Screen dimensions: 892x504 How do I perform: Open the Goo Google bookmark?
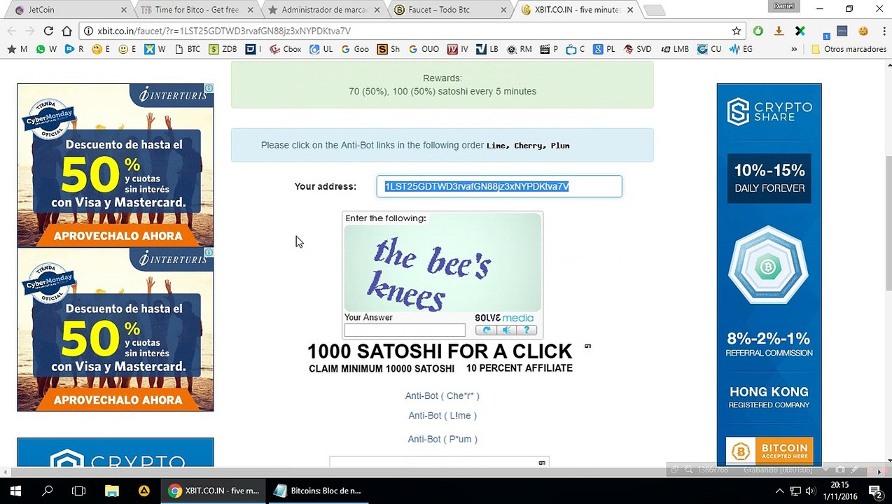[x=355, y=49]
